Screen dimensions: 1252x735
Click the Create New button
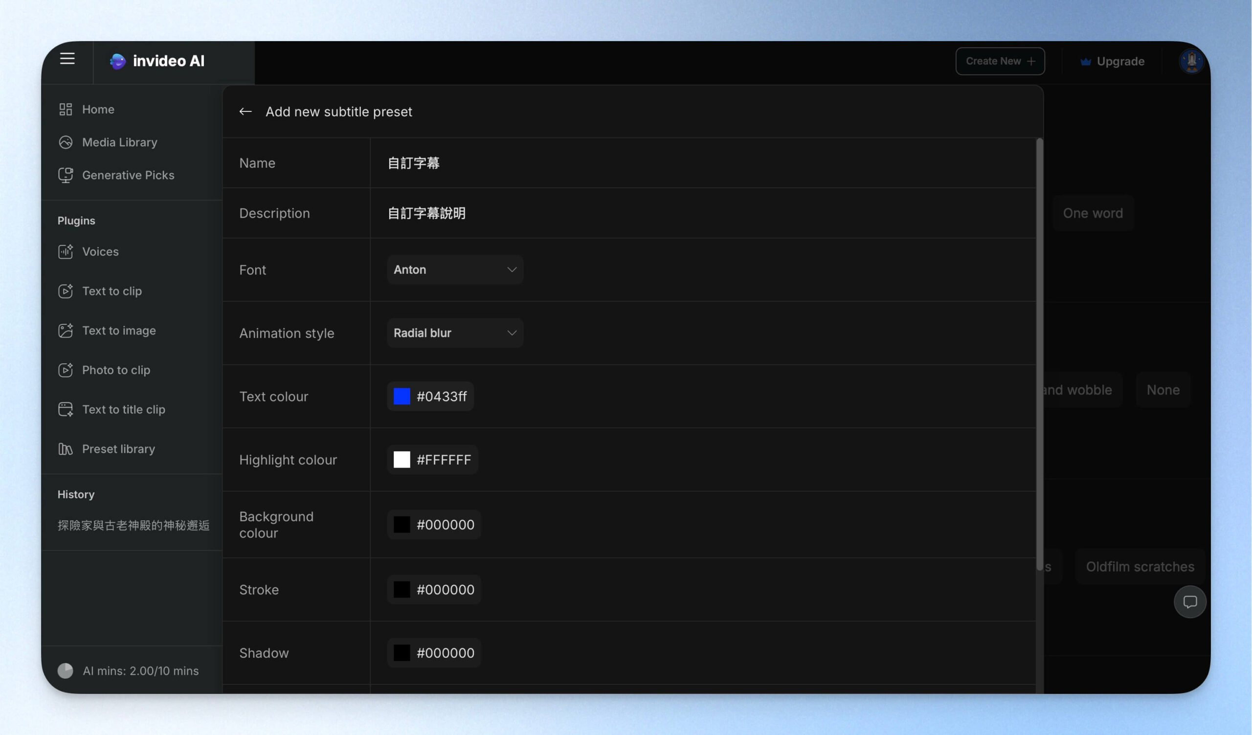tap(1000, 61)
